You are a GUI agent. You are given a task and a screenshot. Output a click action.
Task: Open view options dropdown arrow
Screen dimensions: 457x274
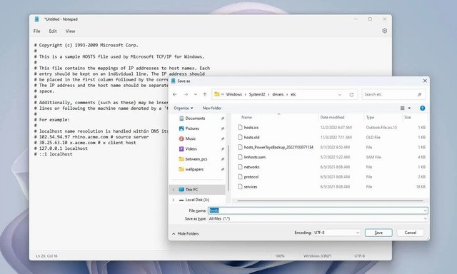point(409,108)
